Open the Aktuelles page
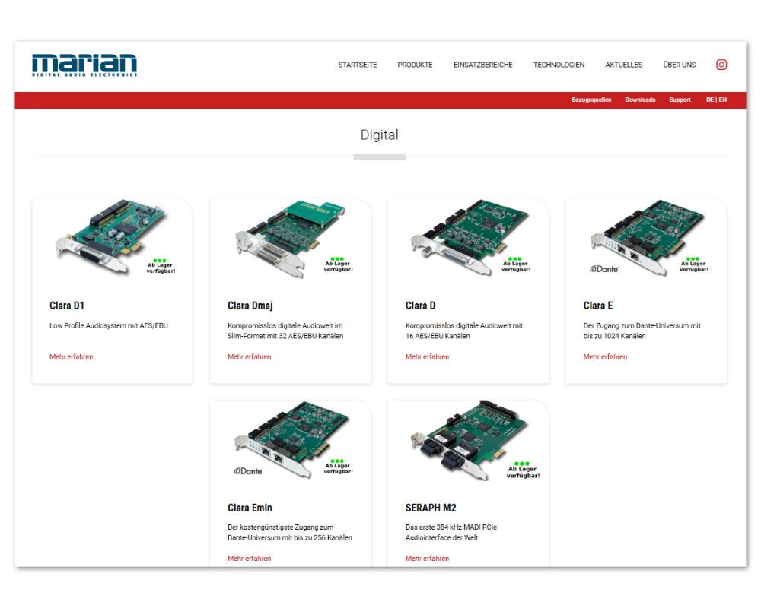This screenshot has width=761, height=608. (624, 65)
